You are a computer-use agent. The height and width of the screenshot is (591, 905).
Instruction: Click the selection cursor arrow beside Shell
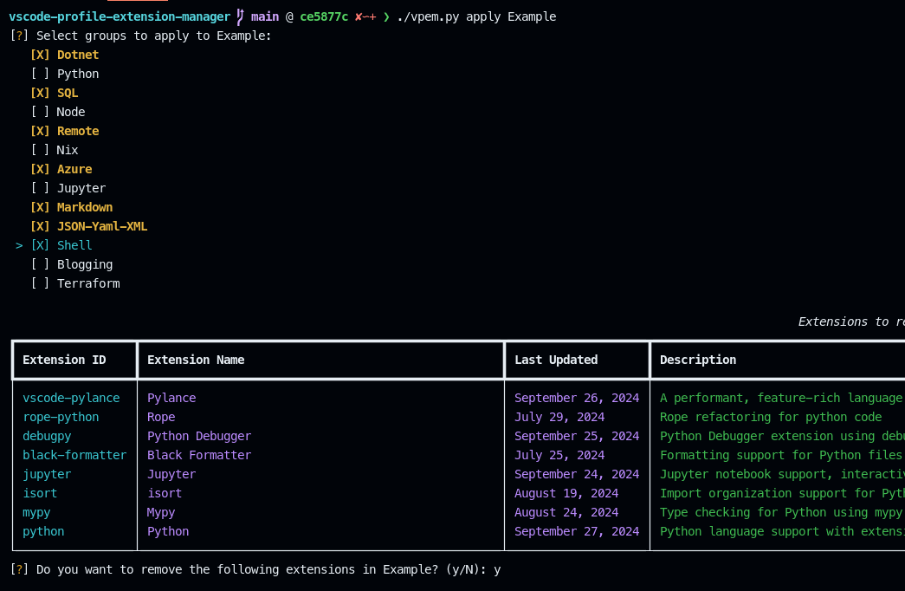click(19, 245)
